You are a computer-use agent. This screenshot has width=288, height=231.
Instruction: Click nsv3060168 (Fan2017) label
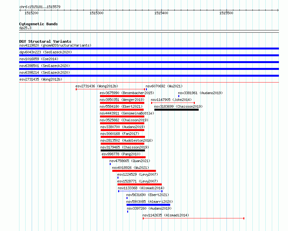pyautogui.click(x=120, y=134)
